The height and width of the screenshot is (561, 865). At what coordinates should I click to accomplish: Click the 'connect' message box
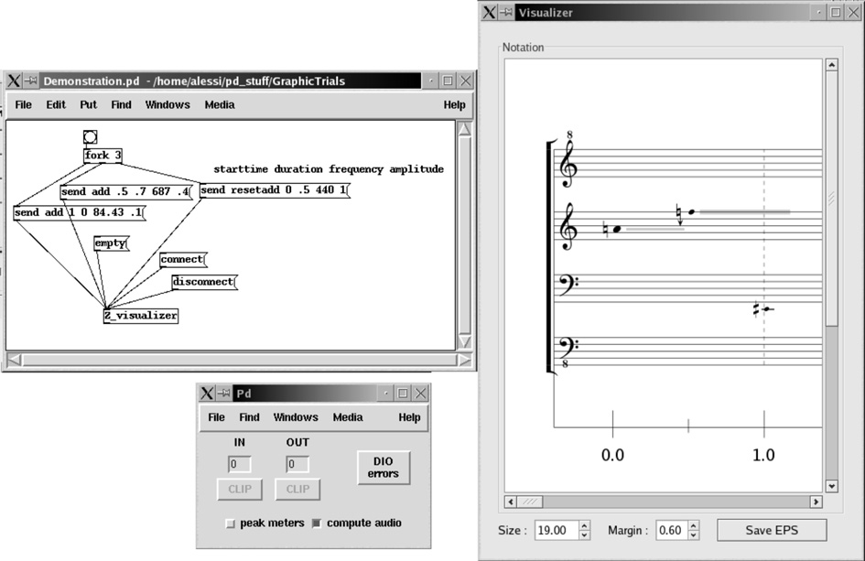182,260
